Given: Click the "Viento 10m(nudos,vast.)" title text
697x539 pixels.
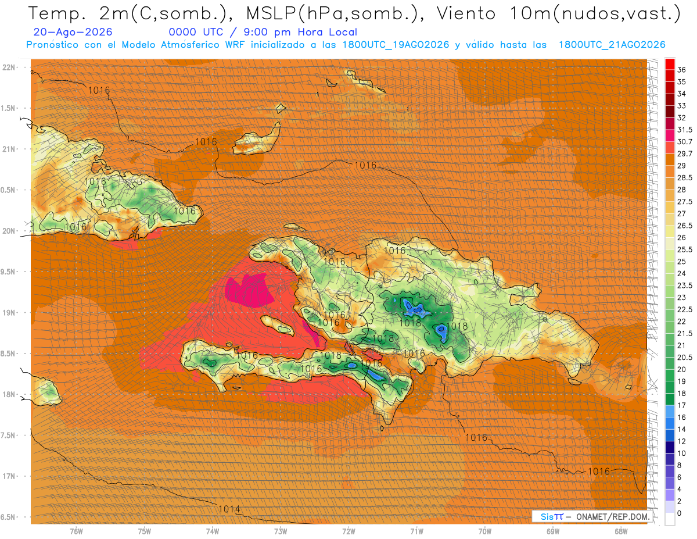Looking at the screenshot, I should [556, 14].
